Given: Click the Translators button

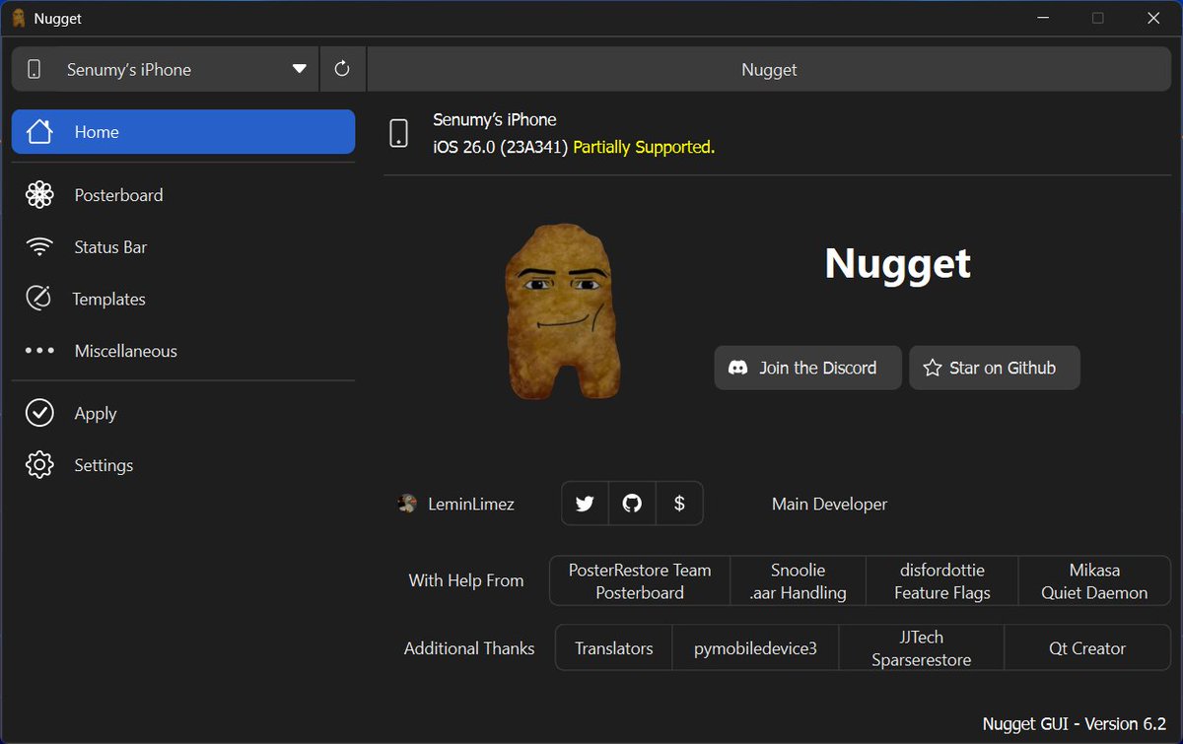Looking at the screenshot, I should (x=614, y=648).
